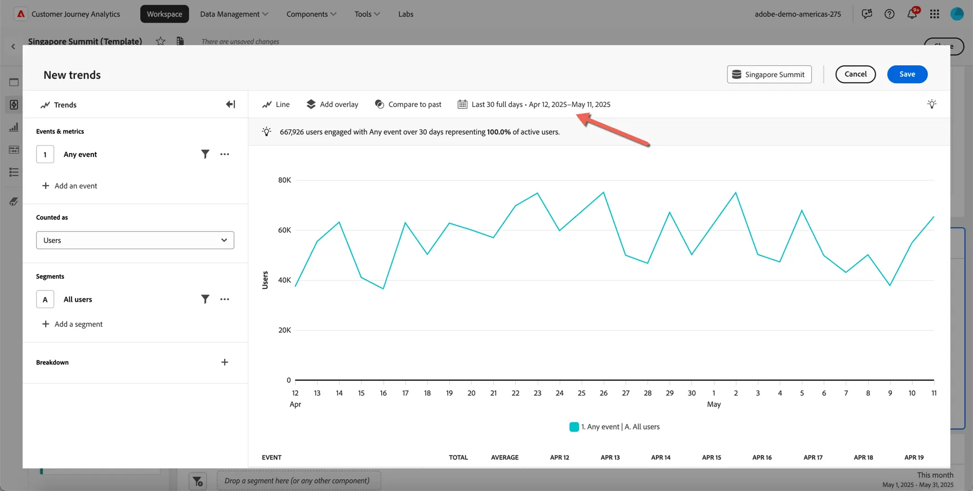Open the calendar date range picker
The width and height of the screenshot is (973, 491).
(x=534, y=104)
